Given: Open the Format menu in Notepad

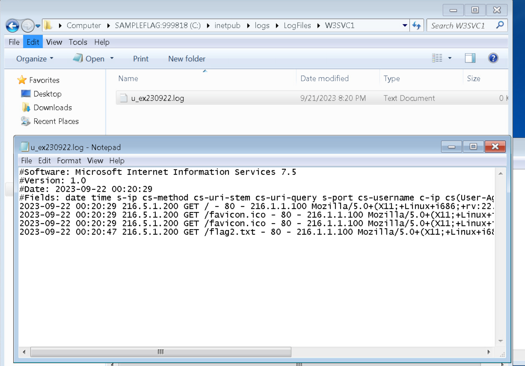Looking at the screenshot, I should point(69,161).
